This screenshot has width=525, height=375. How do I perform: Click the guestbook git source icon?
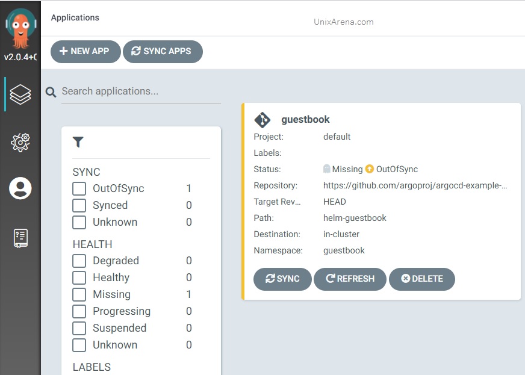(262, 120)
